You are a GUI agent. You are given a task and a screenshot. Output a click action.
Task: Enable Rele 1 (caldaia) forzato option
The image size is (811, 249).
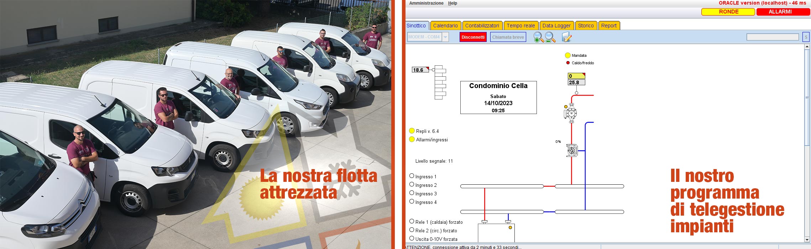pyautogui.click(x=412, y=221)
